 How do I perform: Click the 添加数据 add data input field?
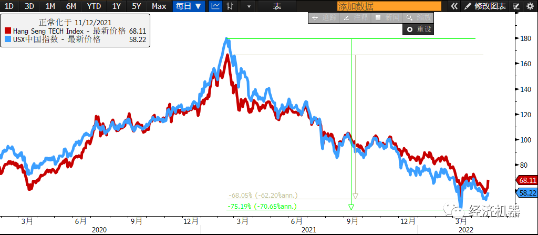coord(389,6)
